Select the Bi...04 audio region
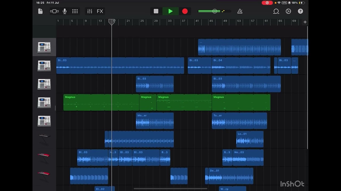 pos(241,66)
